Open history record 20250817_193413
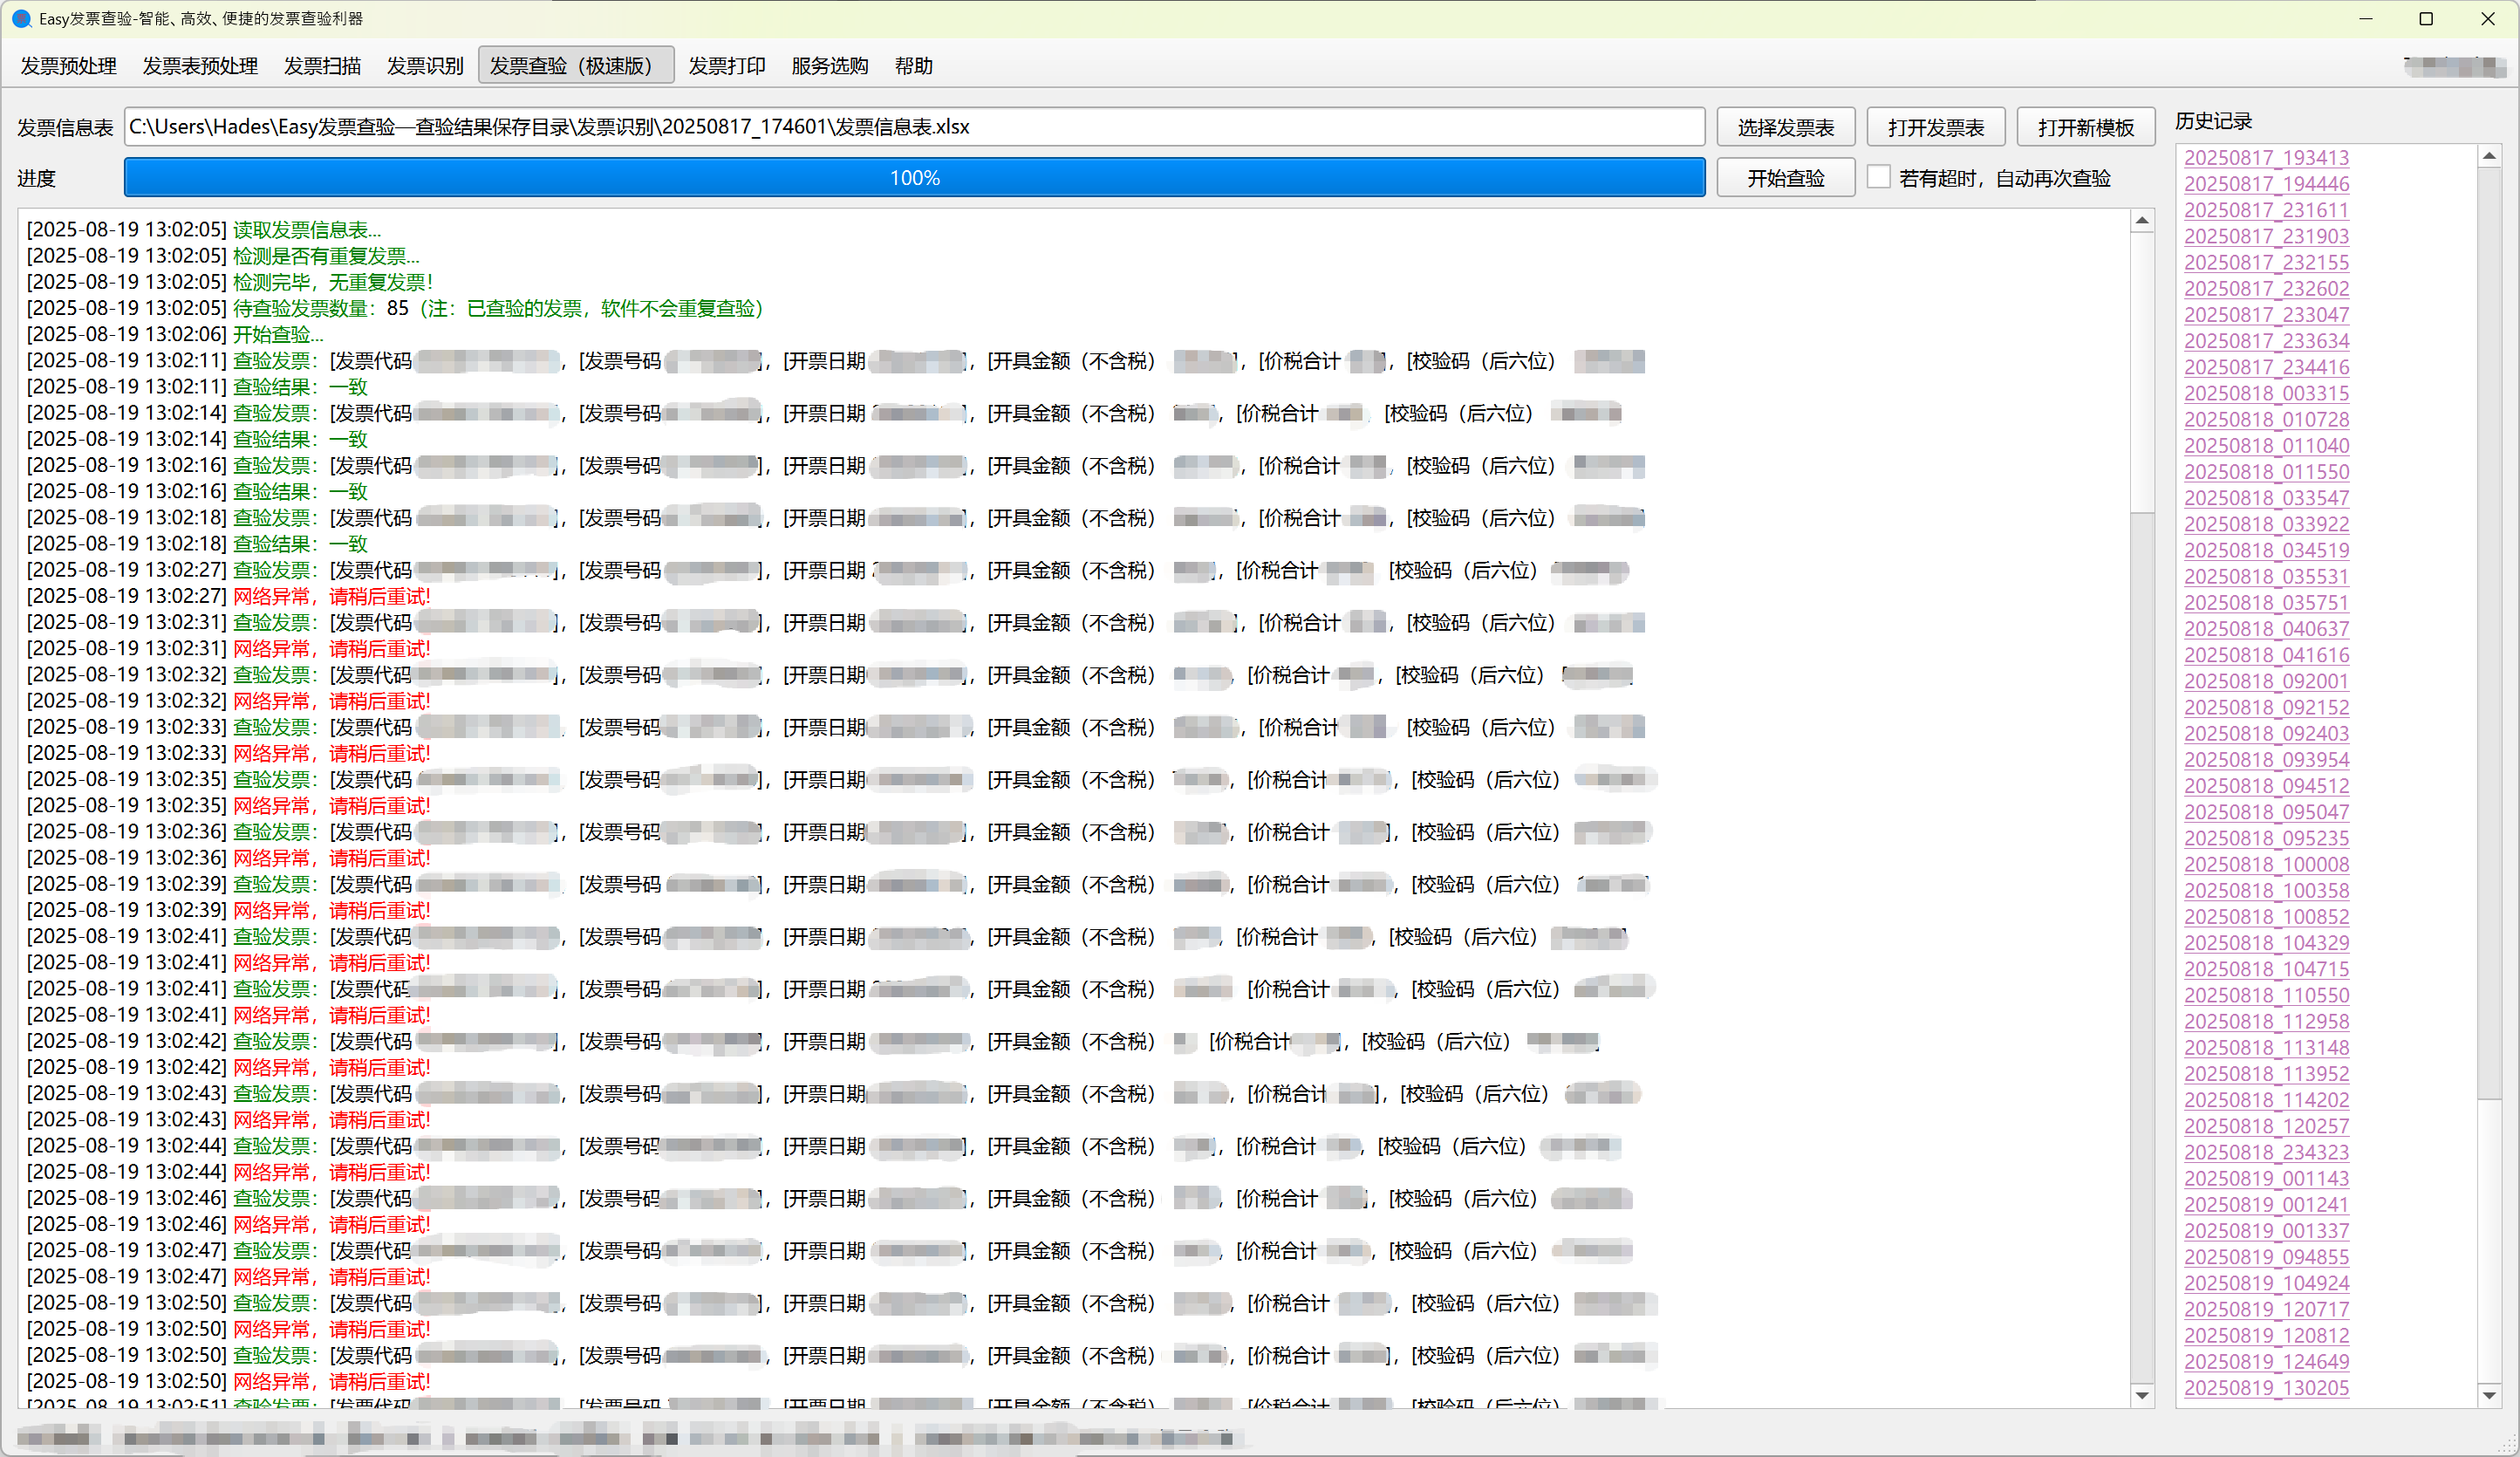 (x=2265, y=158)
